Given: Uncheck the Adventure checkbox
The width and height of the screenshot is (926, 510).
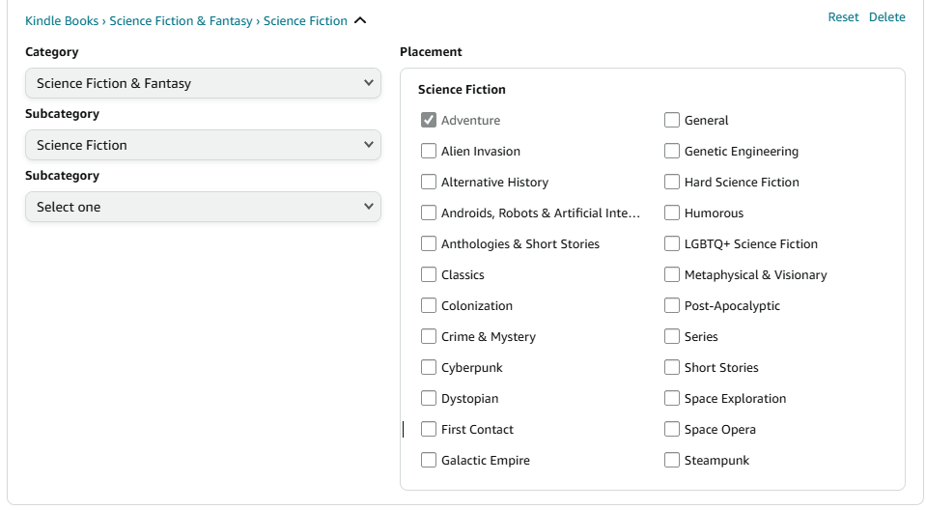Looking at the screenshot, I should coord(429,121).
